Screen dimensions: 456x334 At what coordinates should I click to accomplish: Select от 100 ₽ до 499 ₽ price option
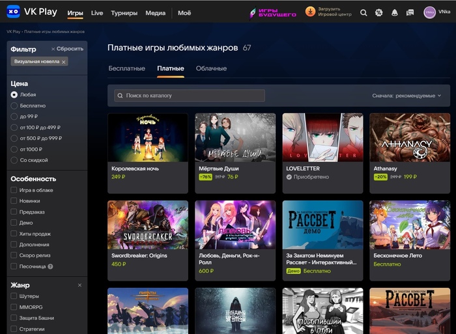(14, 128)
